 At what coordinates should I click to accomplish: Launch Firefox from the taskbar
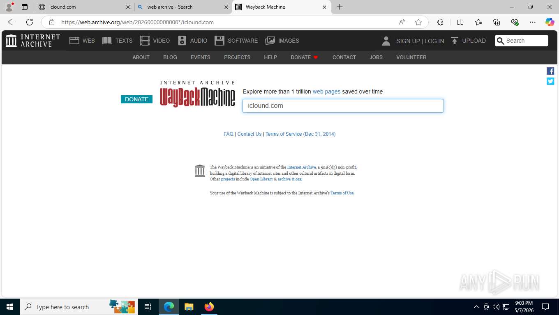point(209,307)
